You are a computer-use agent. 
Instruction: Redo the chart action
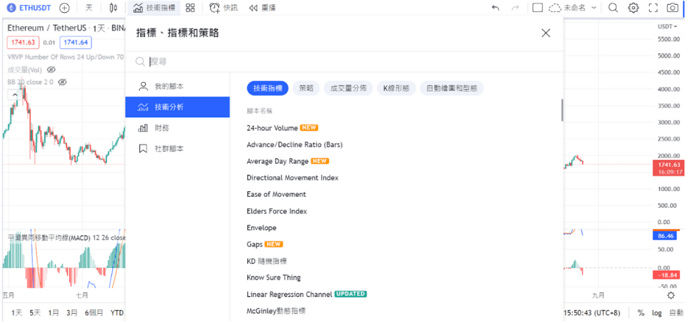click(x=515, y=8)
